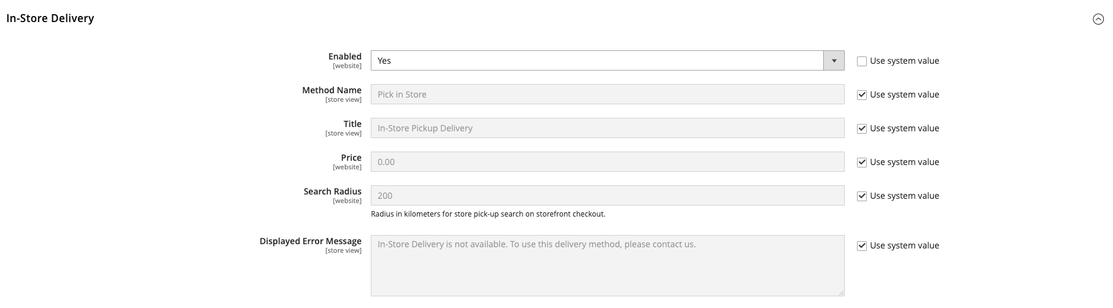The height and width of the screenshot is (308, 1113).
Task: Click the Displayed Error Message label
Action: (x=310, y=241)
